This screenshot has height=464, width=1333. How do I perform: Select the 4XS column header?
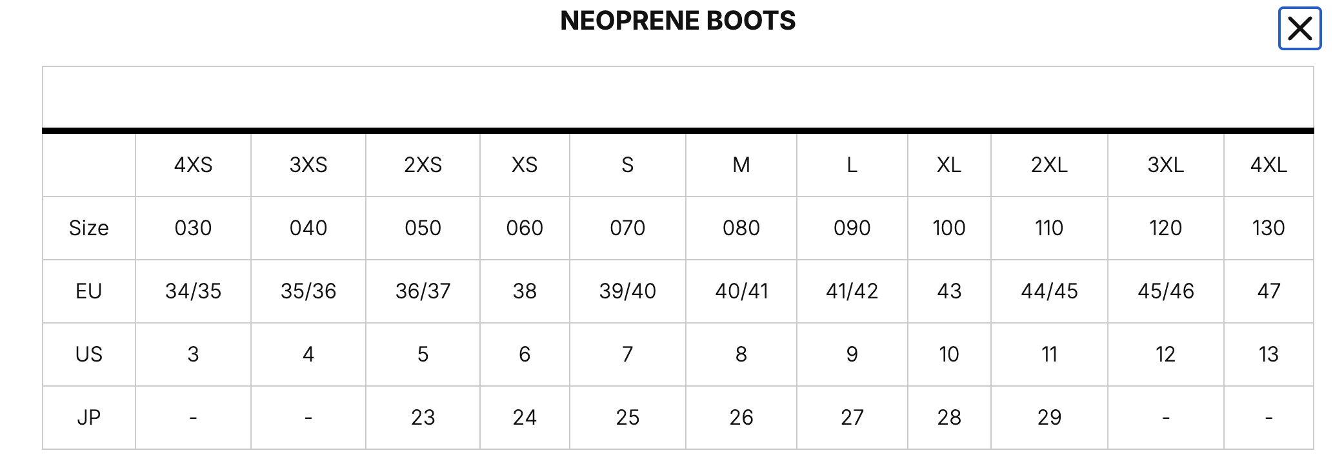pyautogui.click(x=193, y=165)
